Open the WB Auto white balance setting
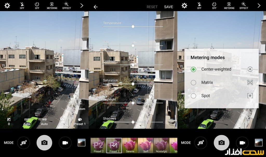The width and height of the screenshot is (266, 157). 44,122
